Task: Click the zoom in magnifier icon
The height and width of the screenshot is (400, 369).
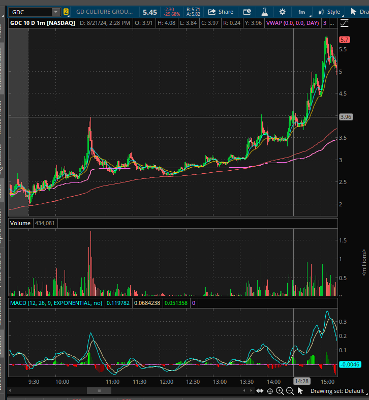Action: pyautogui.click(x=280, y=391)
